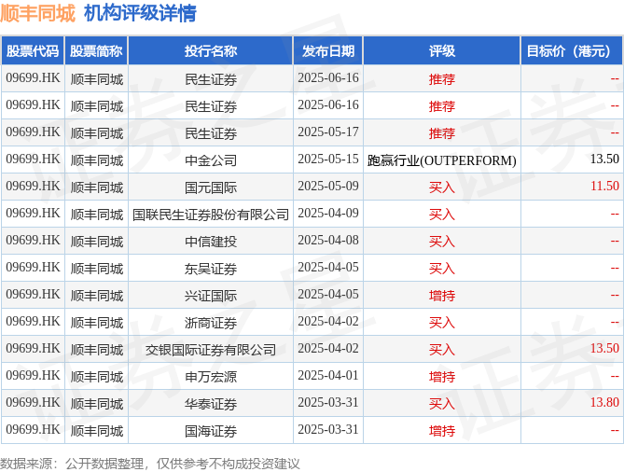The height and width of the screenshot is (472, 624).
Task: Select 国联民生证券股份有限公司 cell
Action: click(211, 215)
